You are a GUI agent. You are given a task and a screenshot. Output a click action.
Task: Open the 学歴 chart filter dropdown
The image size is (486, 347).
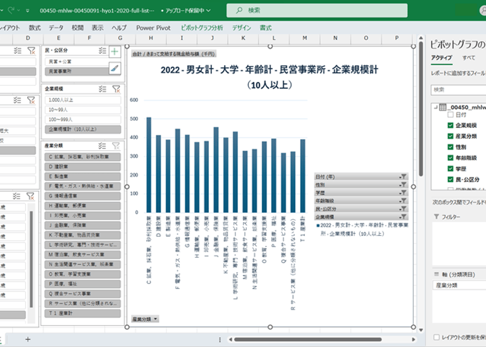(403, 193)
